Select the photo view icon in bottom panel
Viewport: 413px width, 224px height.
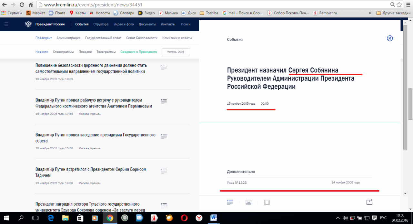(248, 202)
